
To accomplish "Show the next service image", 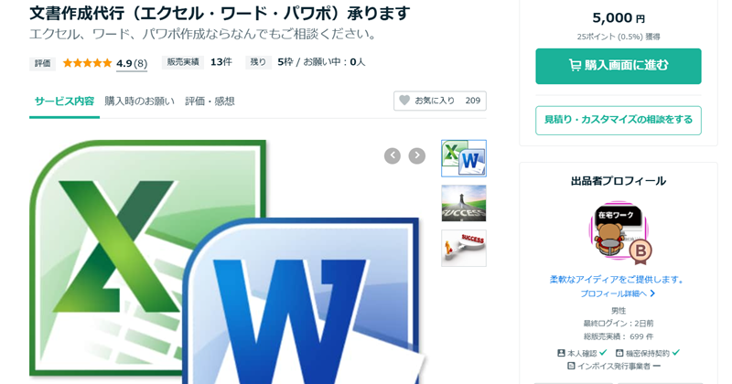I will [417, 155].
